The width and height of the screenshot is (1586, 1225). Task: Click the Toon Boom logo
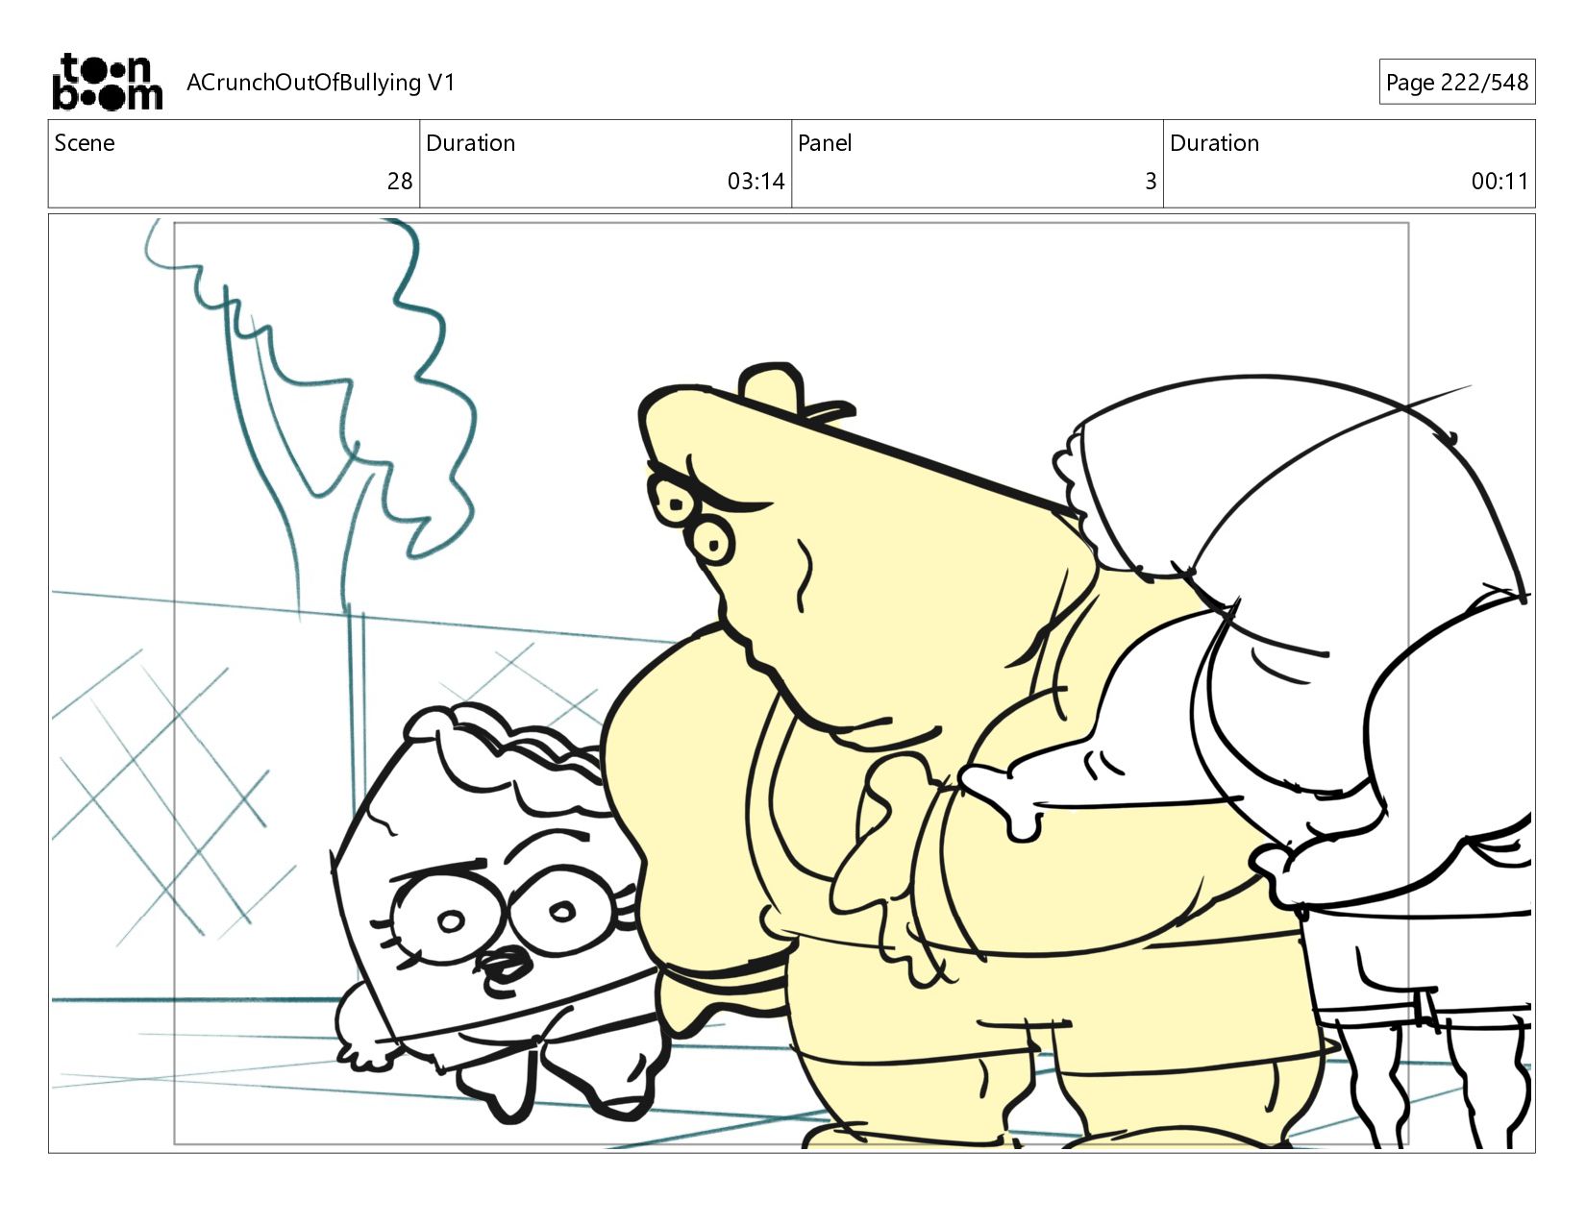click(107, 82)
